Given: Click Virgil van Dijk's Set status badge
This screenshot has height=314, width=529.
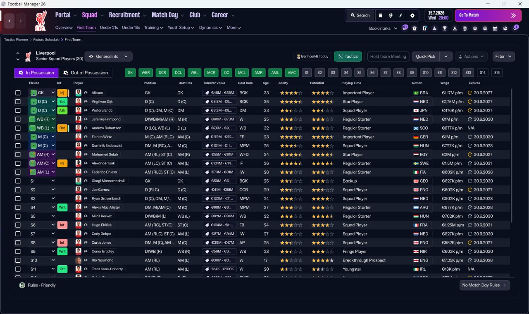Looking at the screenshot, I should 62,102.
